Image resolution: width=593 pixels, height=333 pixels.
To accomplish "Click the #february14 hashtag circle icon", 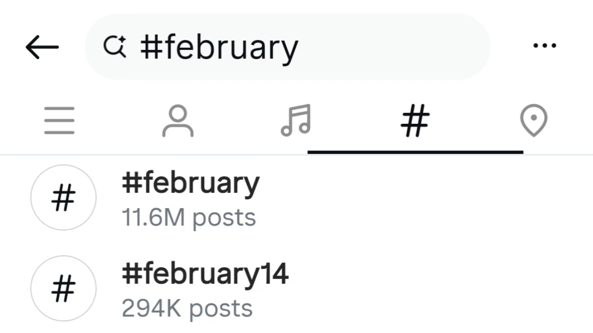I will (63, 289).
